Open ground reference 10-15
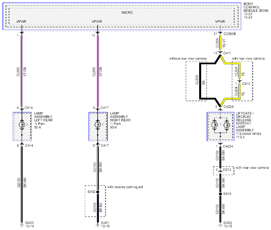271x230 pixels. [105, 226]
